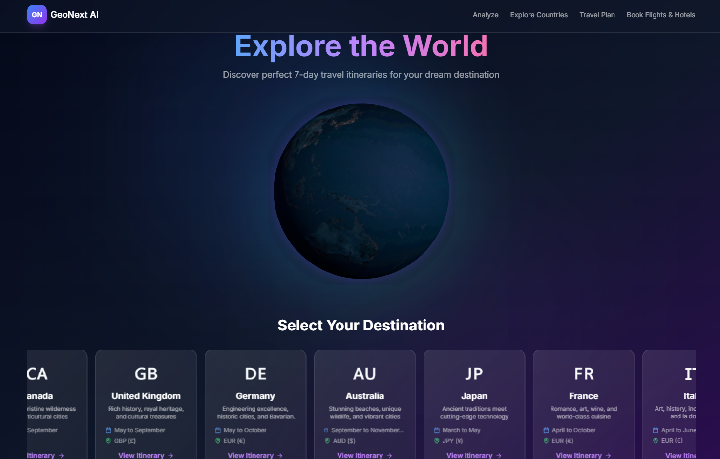Open Book Flights & Hotels
The width and height of the screenshot is (720, 459).
[660, 15]
